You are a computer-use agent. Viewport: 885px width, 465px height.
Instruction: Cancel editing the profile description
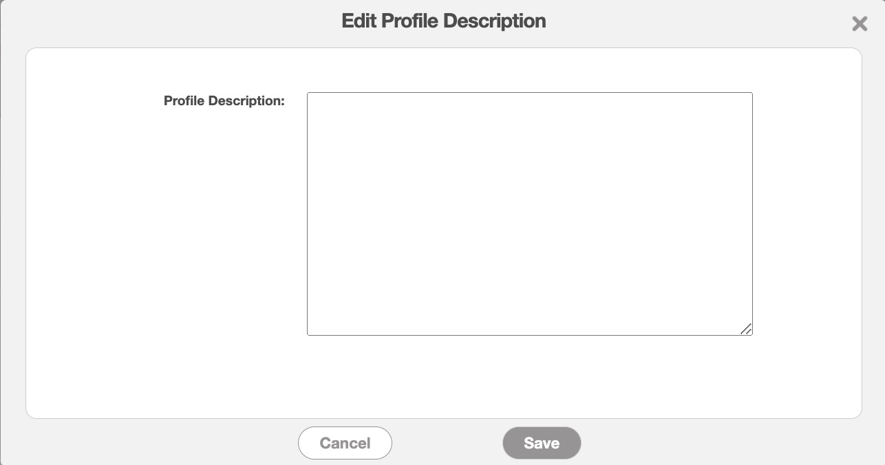tap(345, 443)
